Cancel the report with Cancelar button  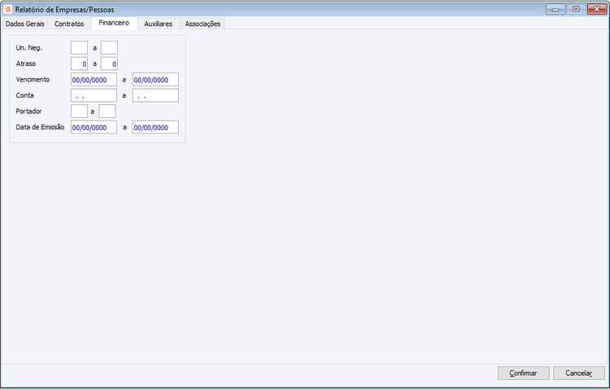[579, 373]
